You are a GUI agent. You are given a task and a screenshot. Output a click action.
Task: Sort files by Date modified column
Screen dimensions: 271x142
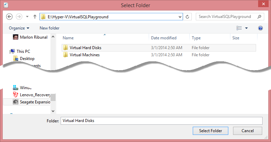click(164, 38)
